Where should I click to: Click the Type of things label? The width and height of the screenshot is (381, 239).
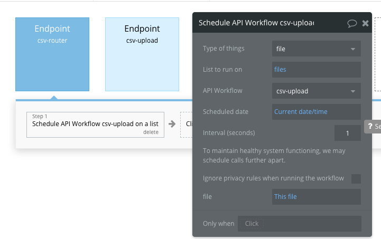(224, 49)
